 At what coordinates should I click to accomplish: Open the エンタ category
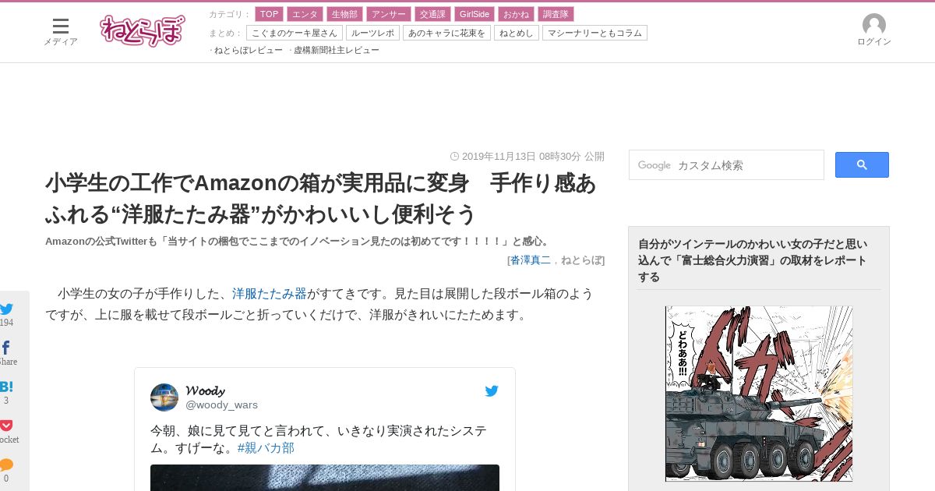click(305, 14)
